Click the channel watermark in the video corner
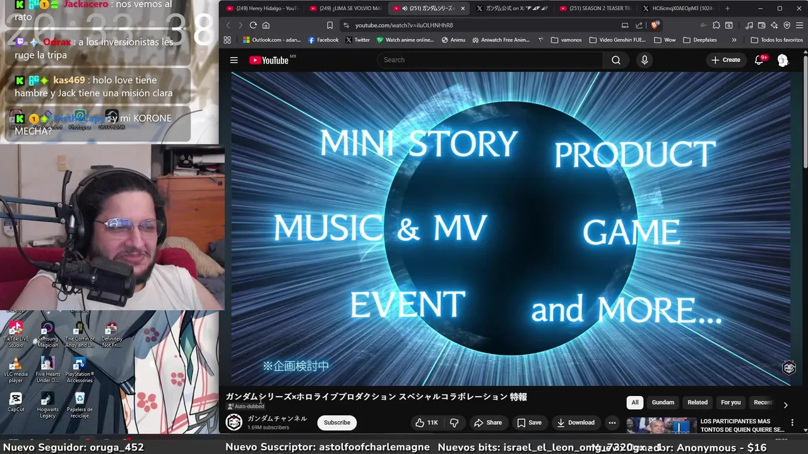The width and height of the screenshot is (808, 454). (x=788, y=368)
